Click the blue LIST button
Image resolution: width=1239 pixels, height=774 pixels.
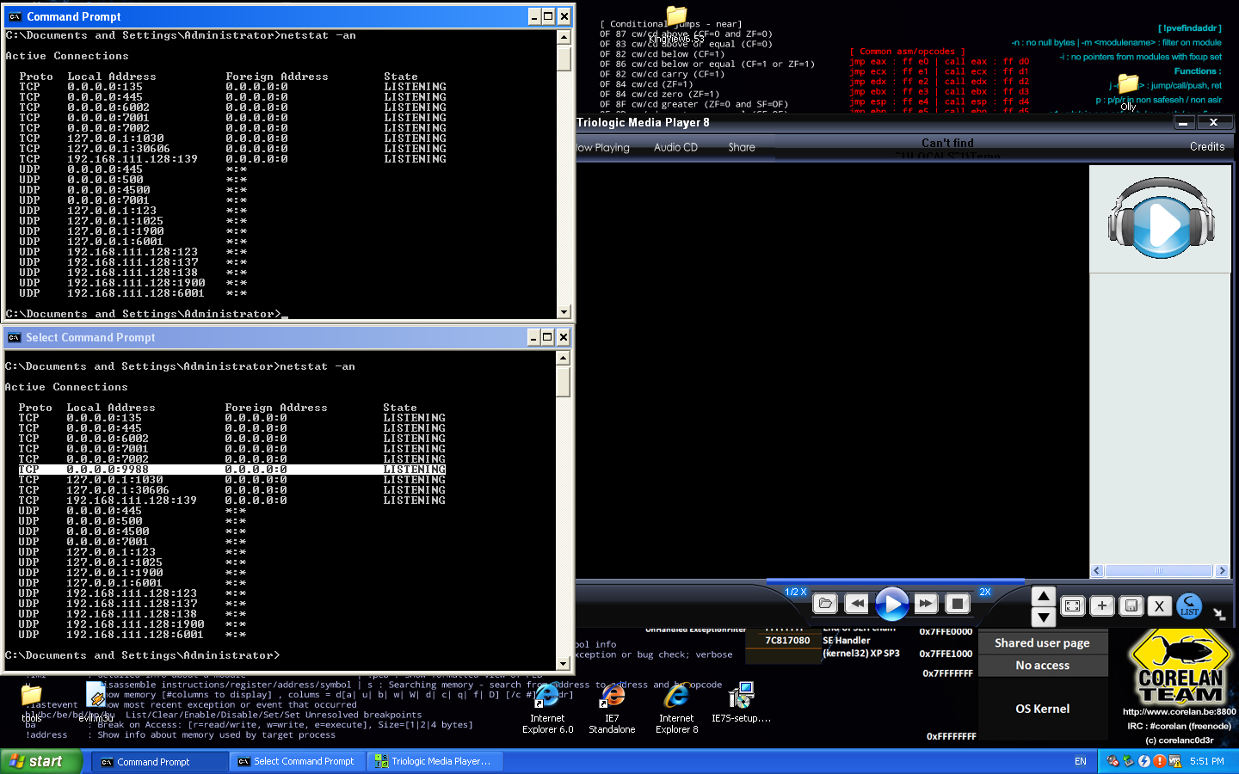(x=1189, y=605)
